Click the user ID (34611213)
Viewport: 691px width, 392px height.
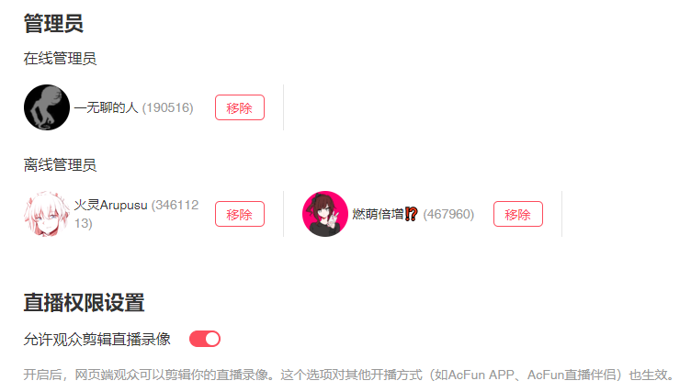[x=137, y=214]
